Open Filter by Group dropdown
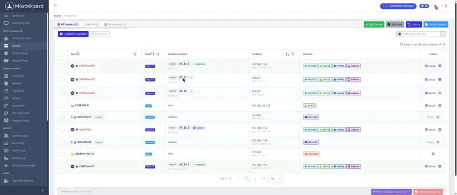457x195 pixels. pos(421,34)
